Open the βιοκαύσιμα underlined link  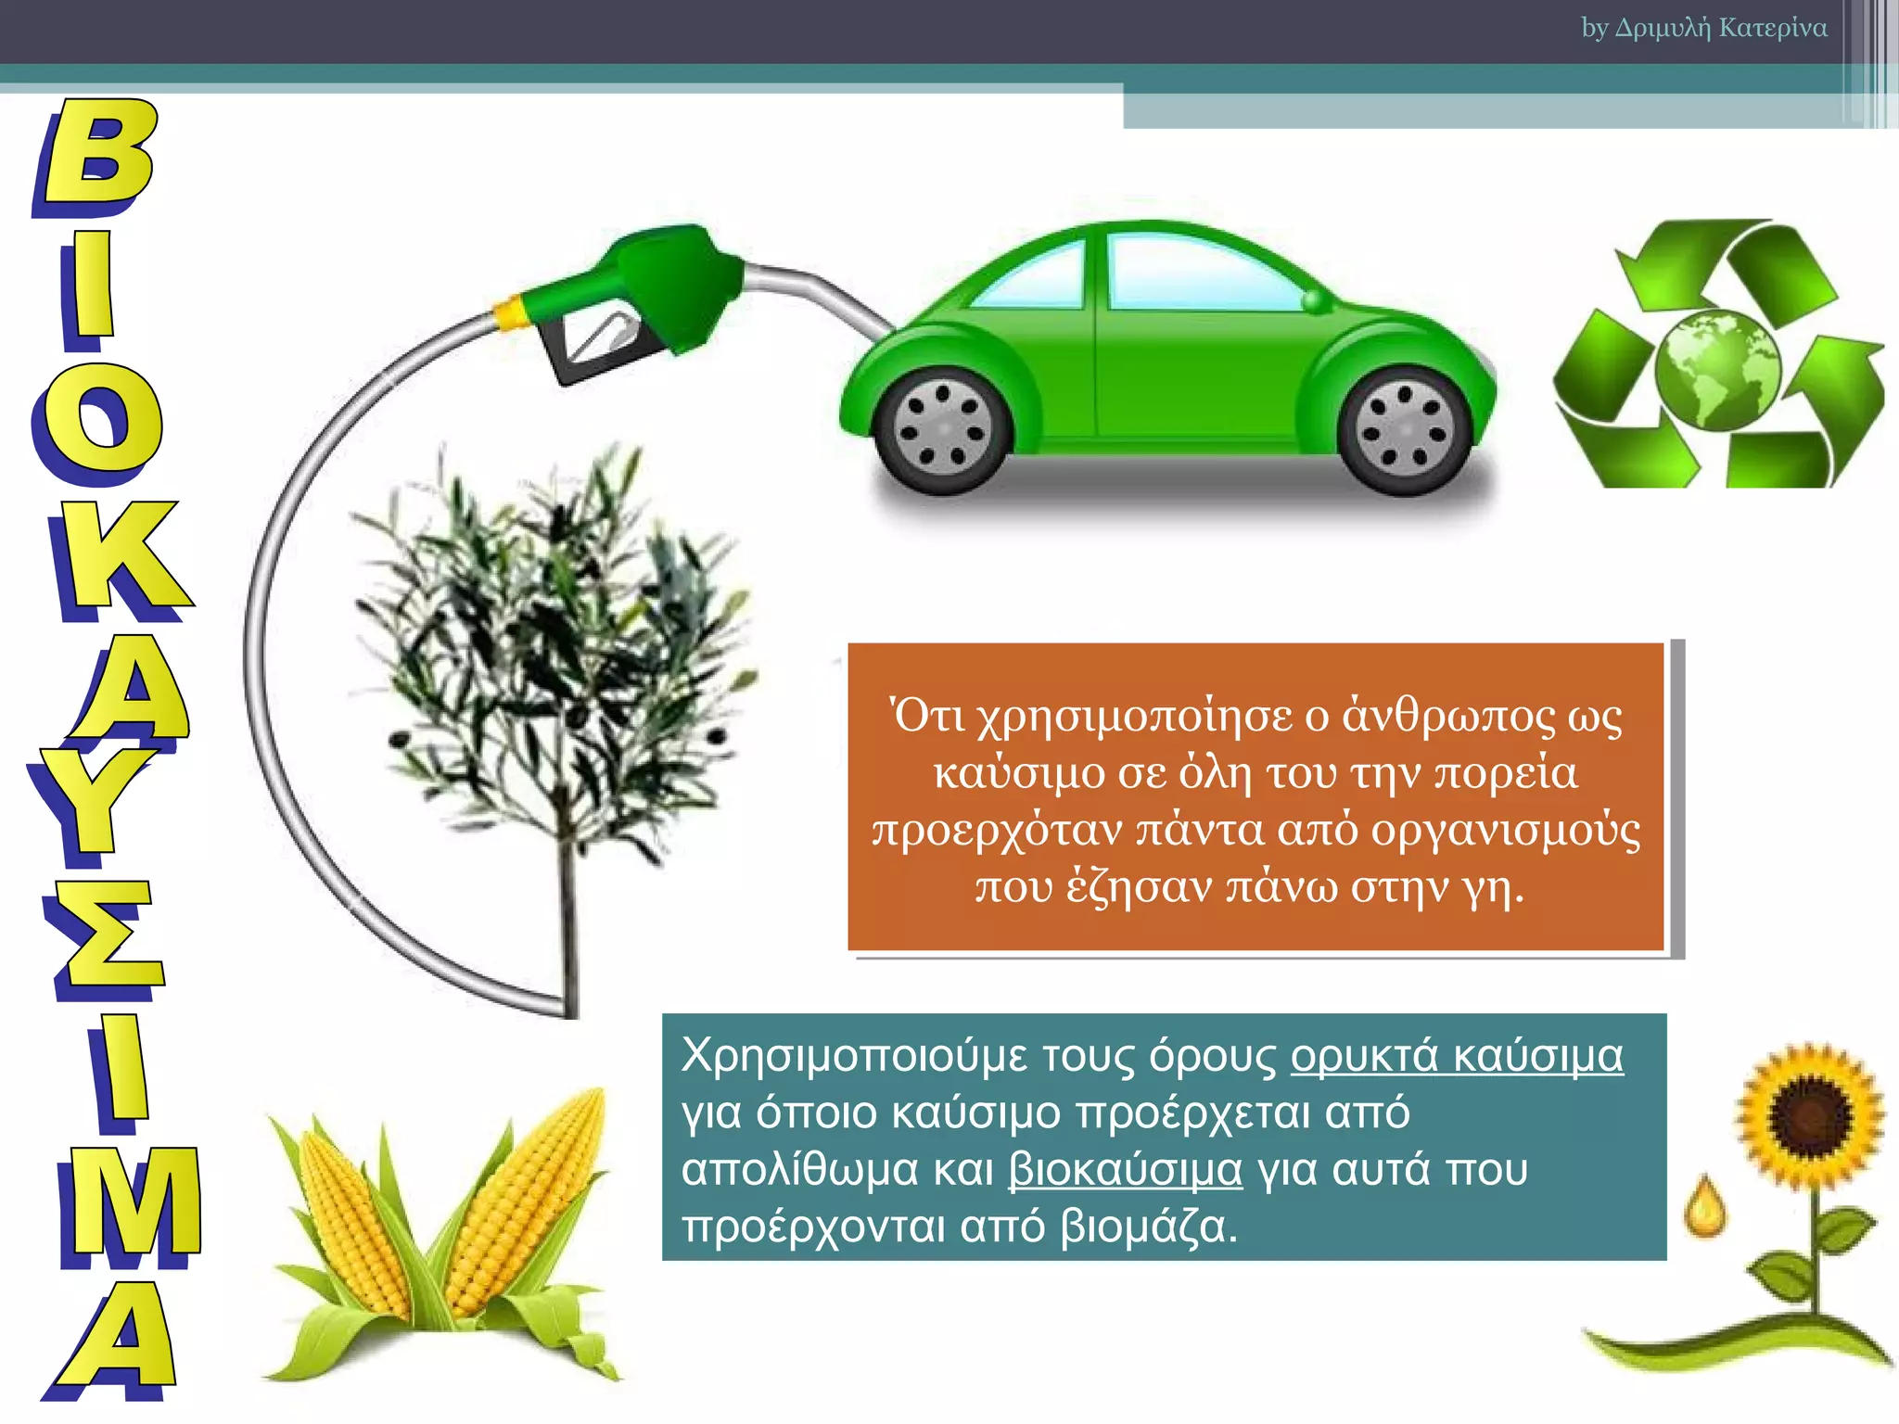tap(1125, 1170)
